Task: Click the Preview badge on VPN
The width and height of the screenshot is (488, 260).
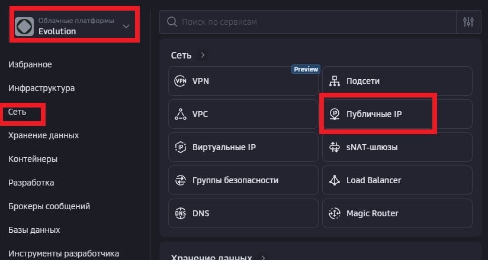Action: [x=306, y=69]
